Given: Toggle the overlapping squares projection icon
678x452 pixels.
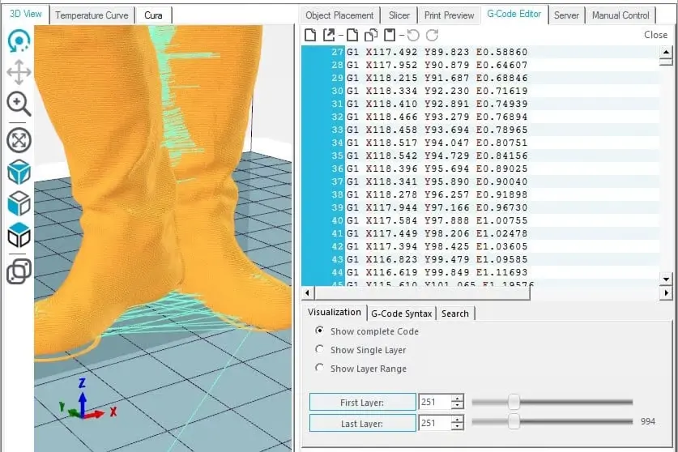Looking at the screenshot, I should click(19, 272).
